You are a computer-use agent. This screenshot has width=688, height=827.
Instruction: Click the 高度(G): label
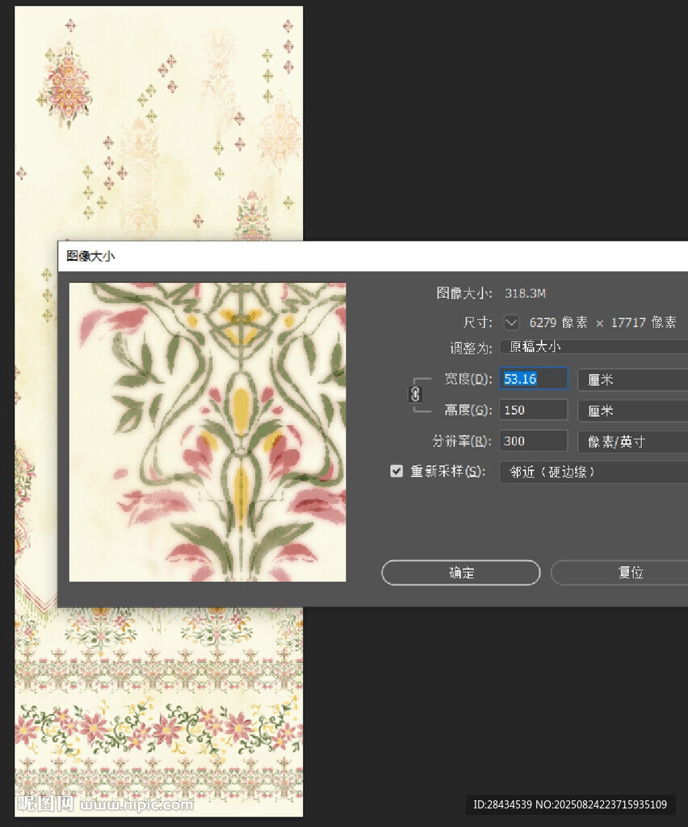(x=468, y=409)
